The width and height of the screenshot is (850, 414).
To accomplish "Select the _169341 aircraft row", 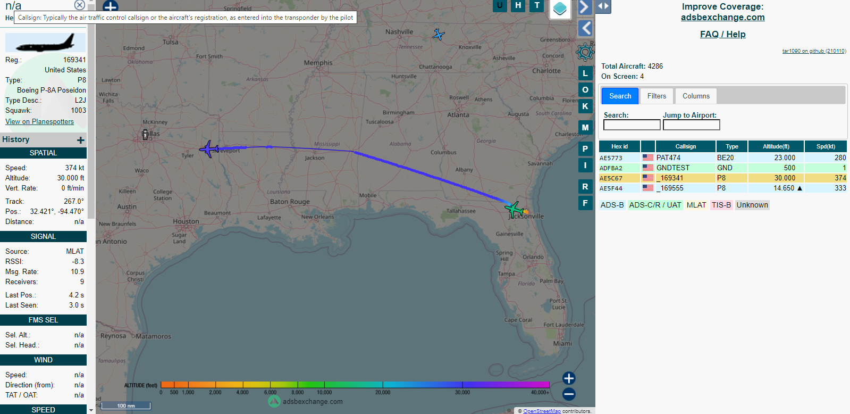I will tap(723, 178).
